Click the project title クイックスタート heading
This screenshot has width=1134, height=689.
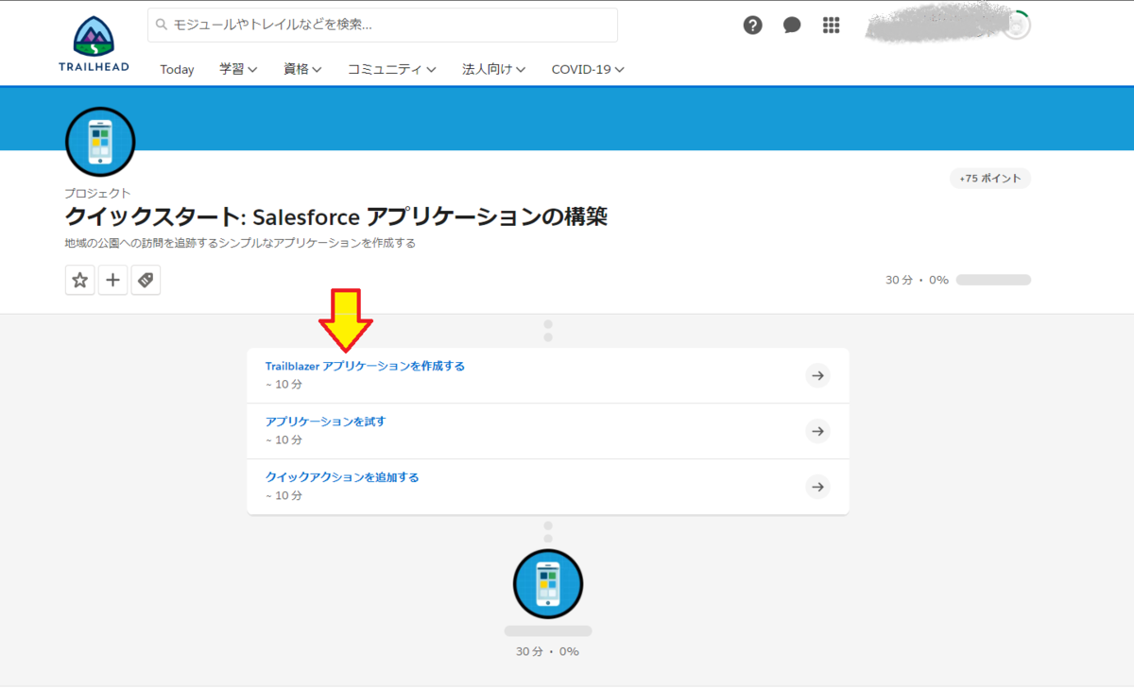(x=335, y=217)
